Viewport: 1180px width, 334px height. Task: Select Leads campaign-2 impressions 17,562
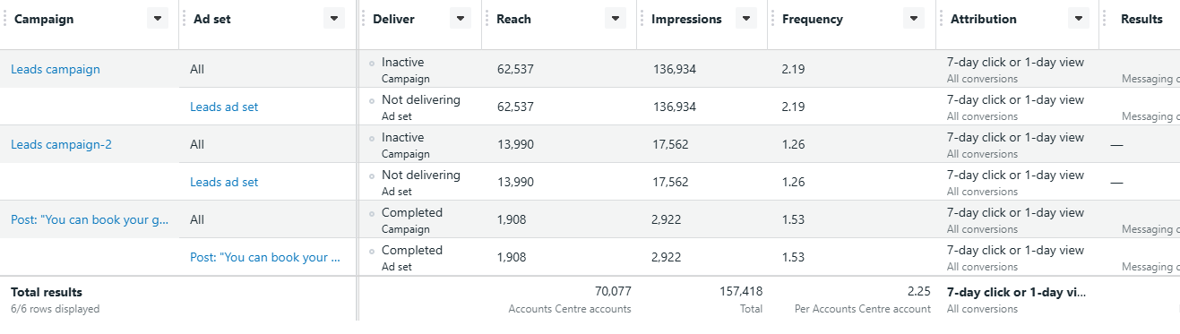click(671, 144)
